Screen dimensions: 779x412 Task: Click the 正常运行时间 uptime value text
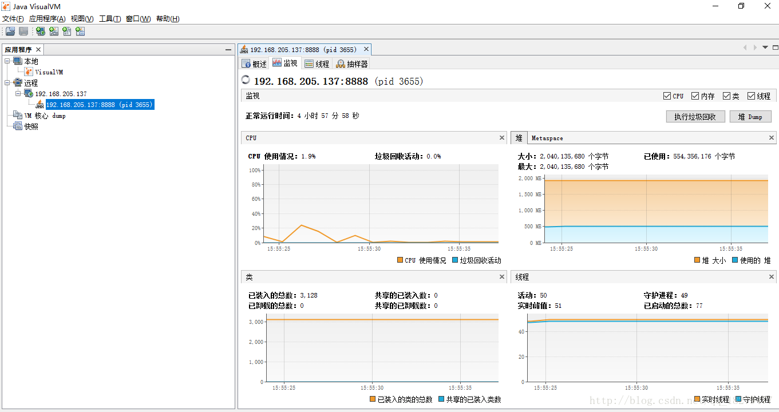coord(329,116)
